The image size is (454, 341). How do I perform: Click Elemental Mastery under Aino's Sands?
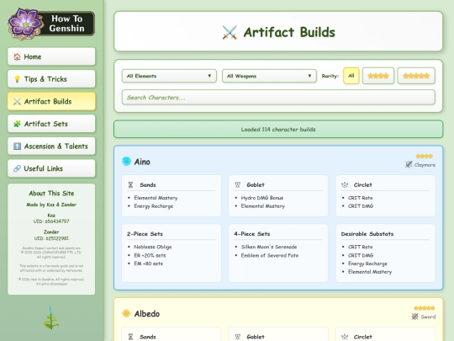point(156,198)
